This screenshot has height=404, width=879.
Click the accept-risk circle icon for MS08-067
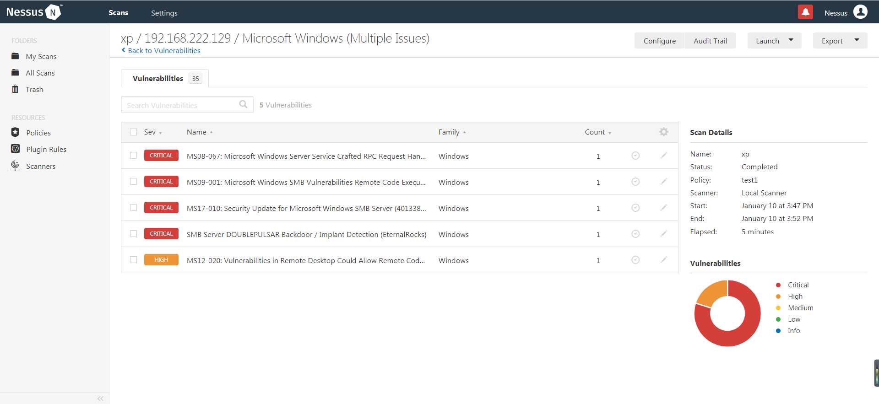[x=635, y=156]
